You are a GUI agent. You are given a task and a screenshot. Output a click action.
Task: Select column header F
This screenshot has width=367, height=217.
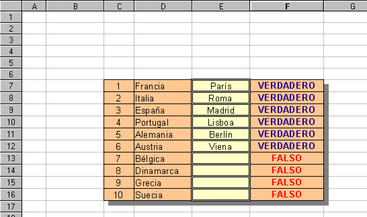coord(287,6)
